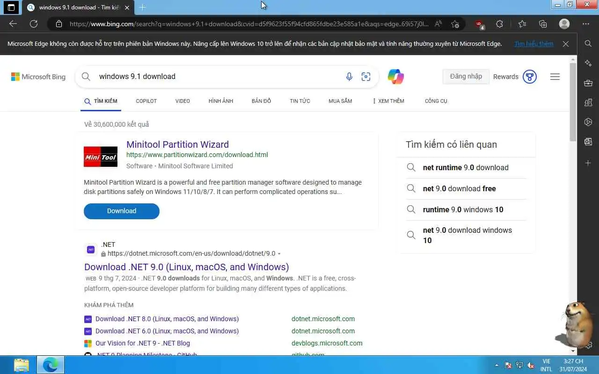Open Minitool Partition Wizard result title

click(x=177, y=144)
